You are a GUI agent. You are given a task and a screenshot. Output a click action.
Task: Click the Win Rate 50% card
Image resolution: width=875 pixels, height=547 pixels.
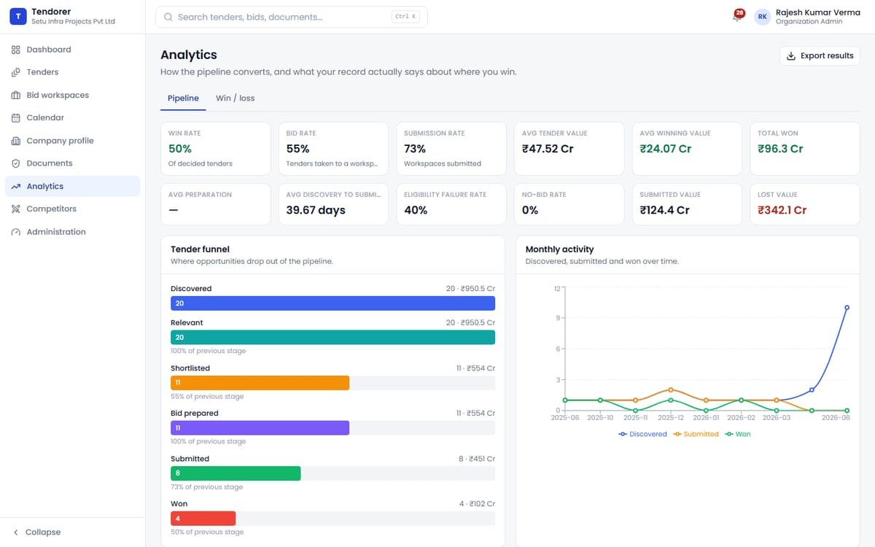[x=216, y=149]
